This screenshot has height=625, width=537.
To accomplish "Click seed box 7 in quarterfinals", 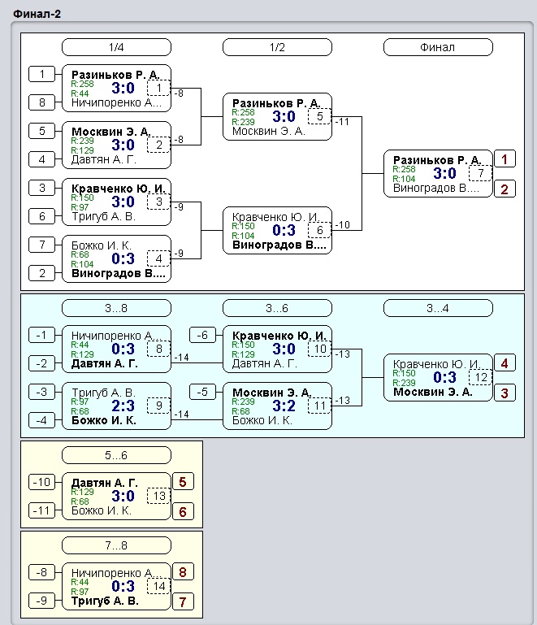I will [41, 245].
